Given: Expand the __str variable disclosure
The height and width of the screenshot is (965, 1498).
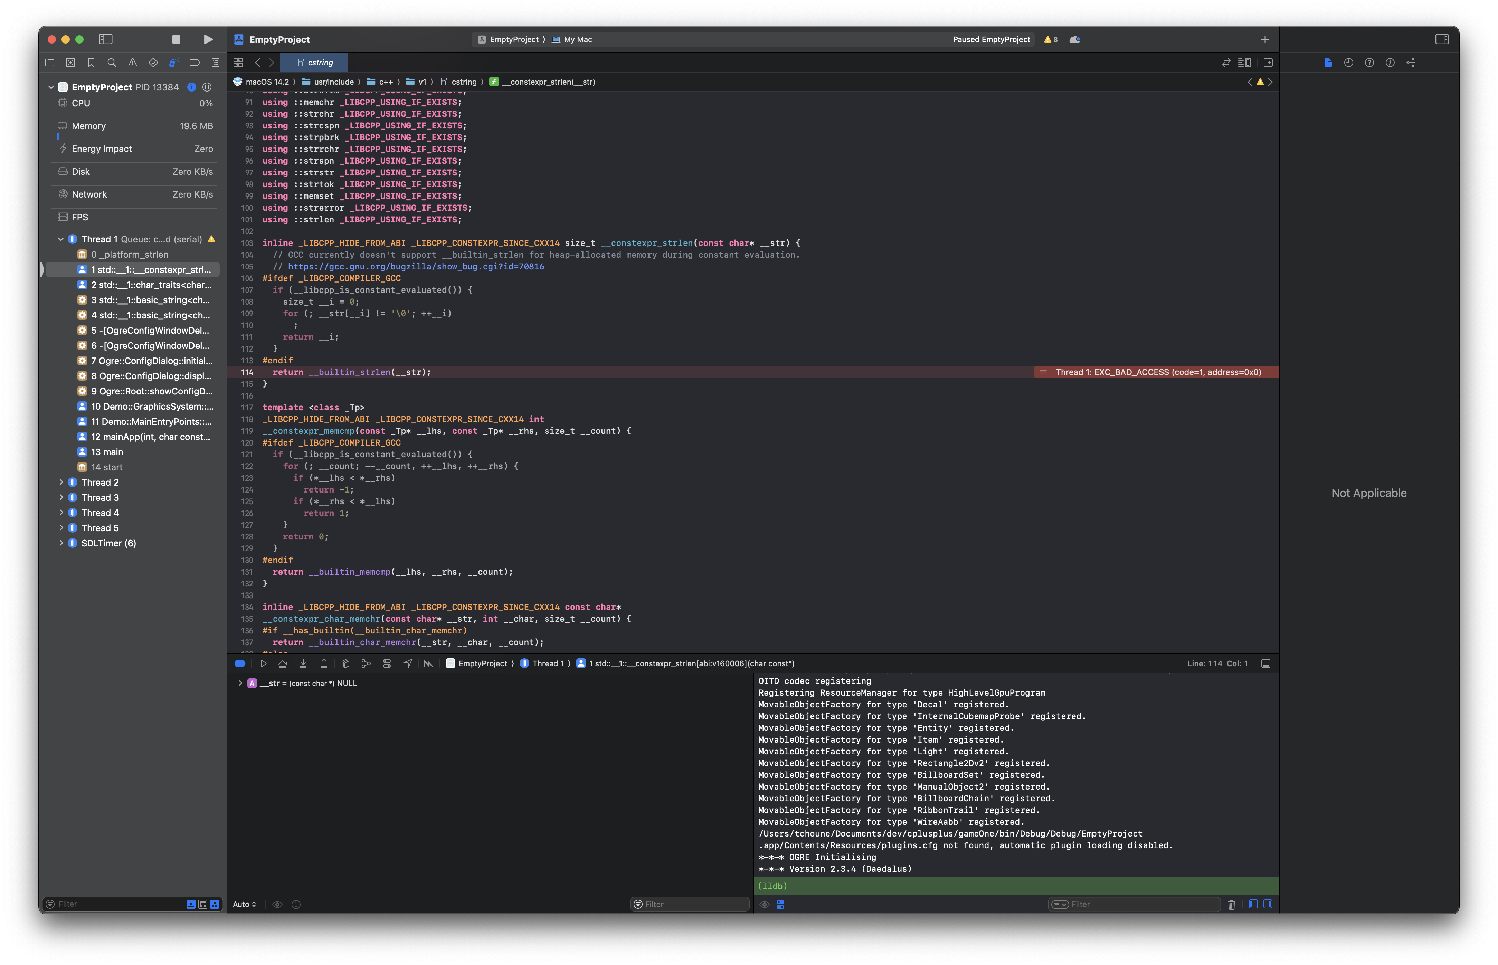Looking at the screenshot, I should 240,684.
